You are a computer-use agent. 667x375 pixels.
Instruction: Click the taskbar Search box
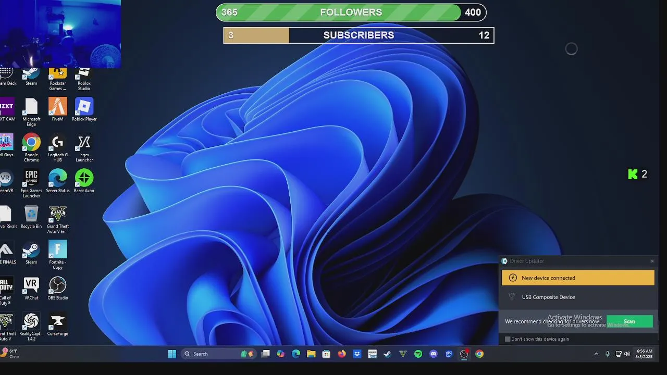tap(218, 354)
